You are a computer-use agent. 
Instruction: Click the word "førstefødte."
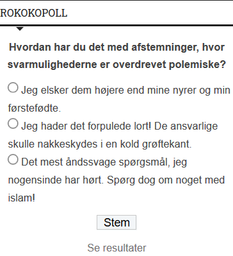pos(35,108)
